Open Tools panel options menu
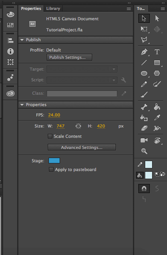Screen dimensions: 167x255 click(163, 9)
